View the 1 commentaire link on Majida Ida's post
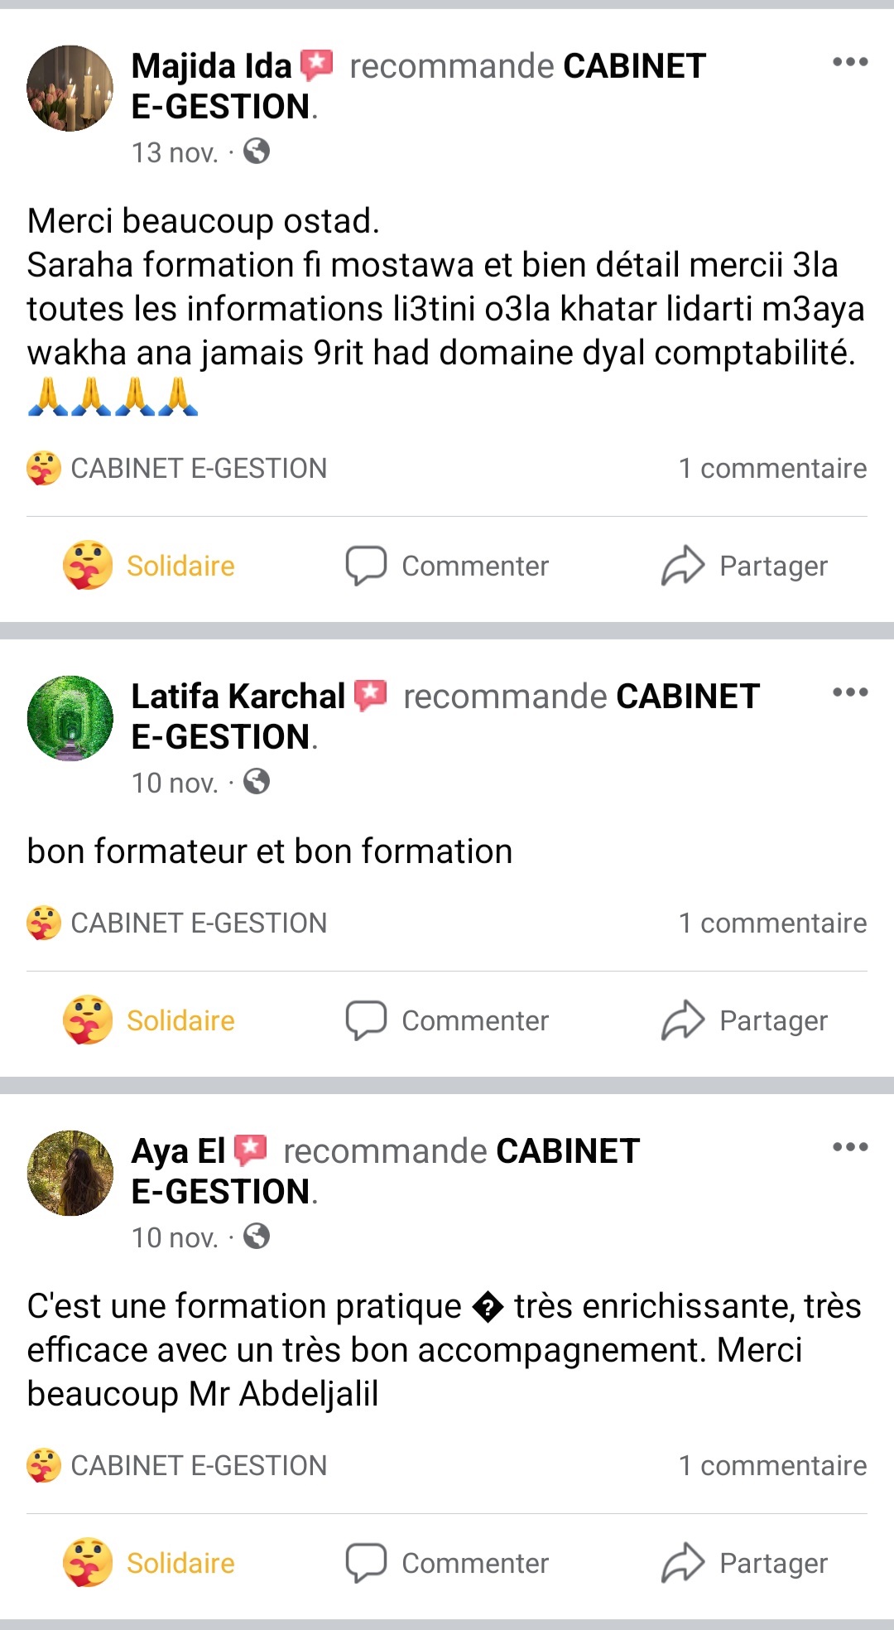 772,469
